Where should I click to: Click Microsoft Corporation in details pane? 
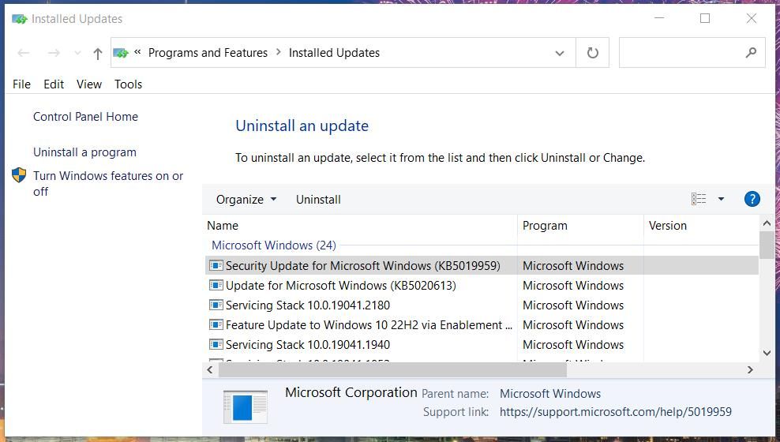pos(351,392)
